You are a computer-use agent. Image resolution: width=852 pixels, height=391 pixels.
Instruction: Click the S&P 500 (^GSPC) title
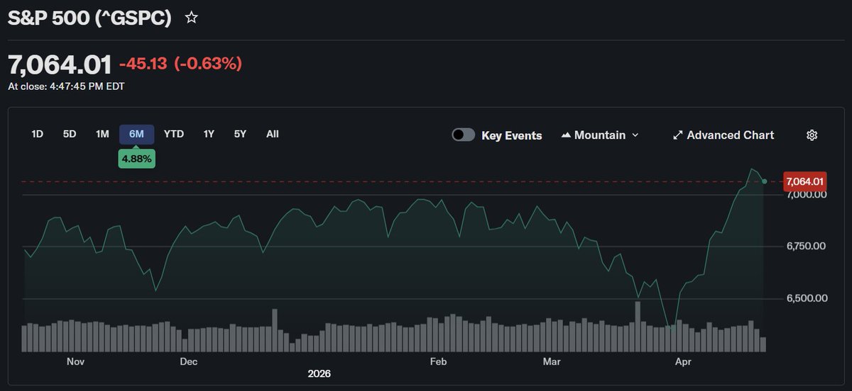click(x=89, y=18)
